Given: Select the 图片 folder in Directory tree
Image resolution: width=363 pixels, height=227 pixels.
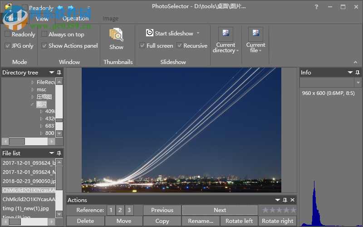Looking at the screenshot, I should 41,104.
